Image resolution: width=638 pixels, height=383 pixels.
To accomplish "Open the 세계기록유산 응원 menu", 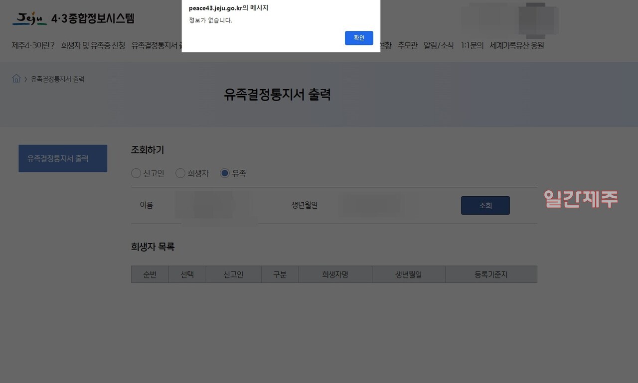I will point(517,45).
